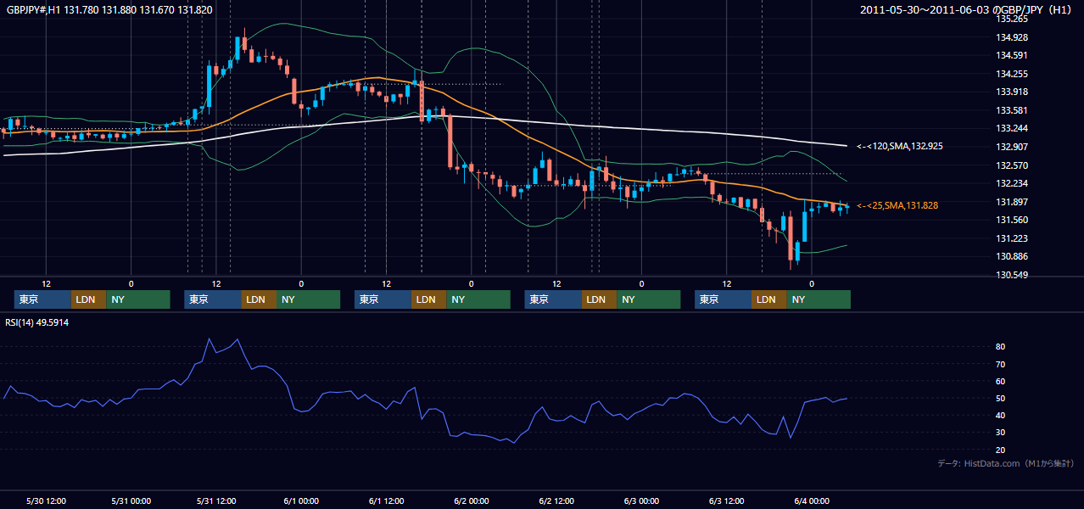The width and height of the screenshot is (1084, 509).
Task: Click the NY session block for 6/3
Action: [819, 299]
